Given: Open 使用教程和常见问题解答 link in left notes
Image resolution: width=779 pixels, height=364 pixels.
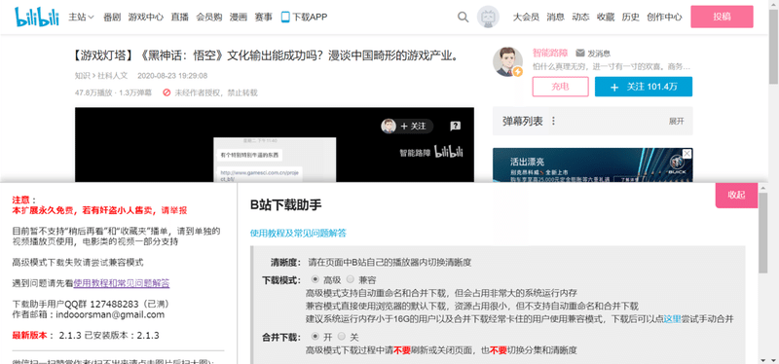Looking at the screenshot, I should point(122,283).
